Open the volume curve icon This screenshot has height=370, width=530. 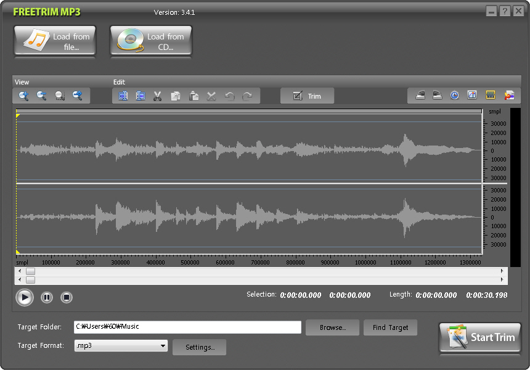click(x=472, y=96)
